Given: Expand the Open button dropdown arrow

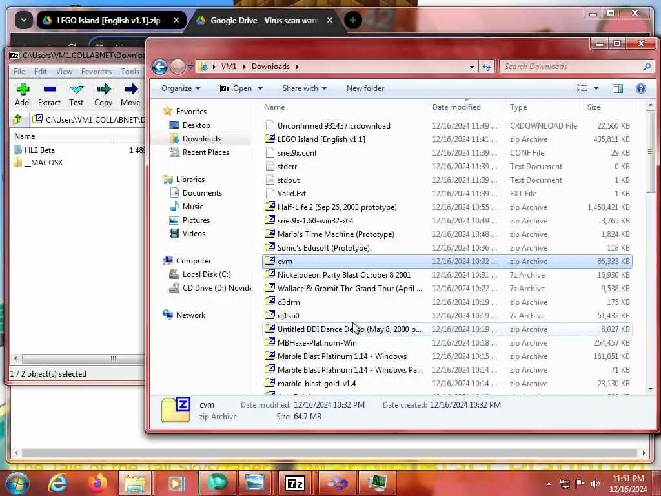Looking at the screenshot, I should (261, 88).
